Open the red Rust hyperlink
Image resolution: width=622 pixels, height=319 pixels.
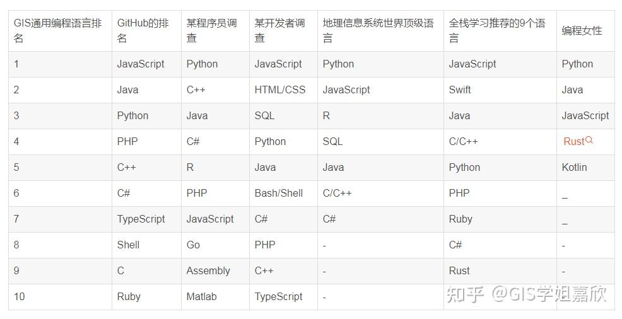point(574,141)
